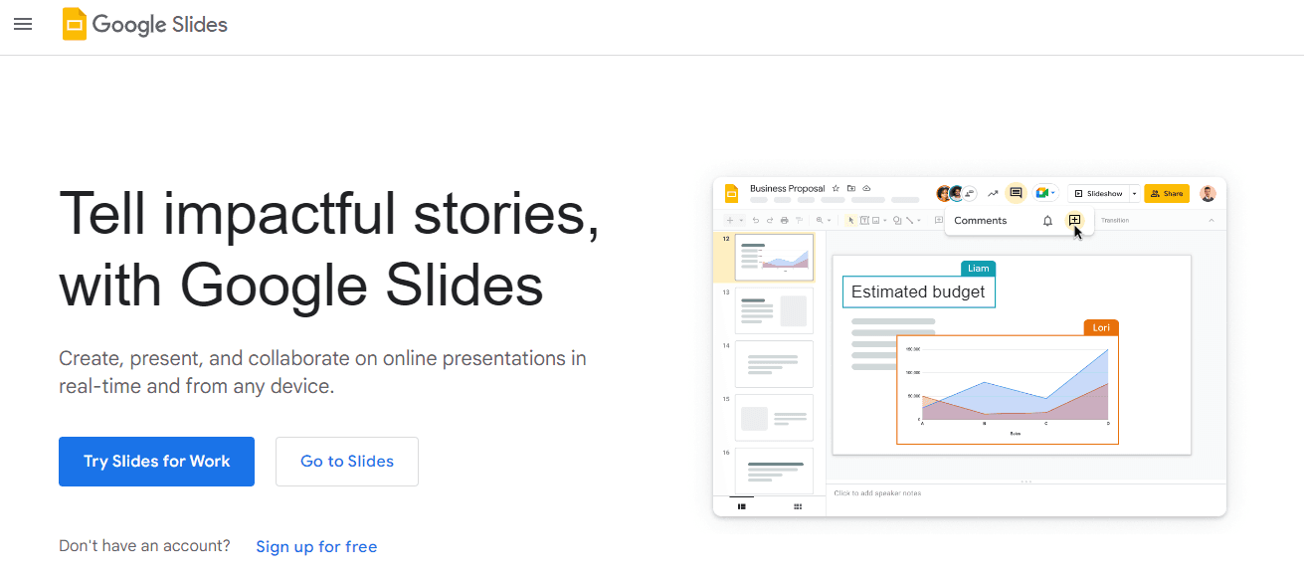The height and width of the screenshot is (578, 1304).
Task: Click the shape tool icon
Action: 897,220
